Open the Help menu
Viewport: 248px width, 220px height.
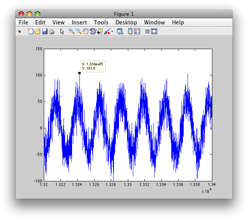(x=178, y=22)
